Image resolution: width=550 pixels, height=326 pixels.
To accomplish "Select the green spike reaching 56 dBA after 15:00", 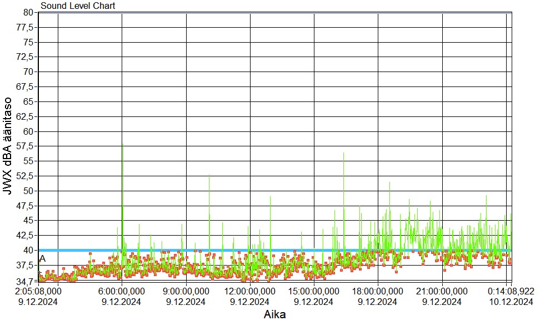I will click(x=343, y=154).
